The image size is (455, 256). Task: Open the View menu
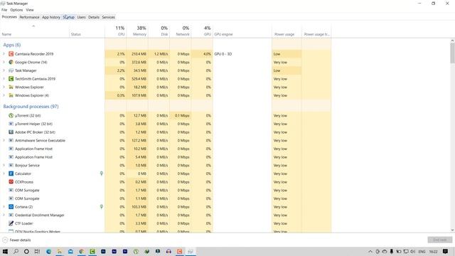pos(30,10)
